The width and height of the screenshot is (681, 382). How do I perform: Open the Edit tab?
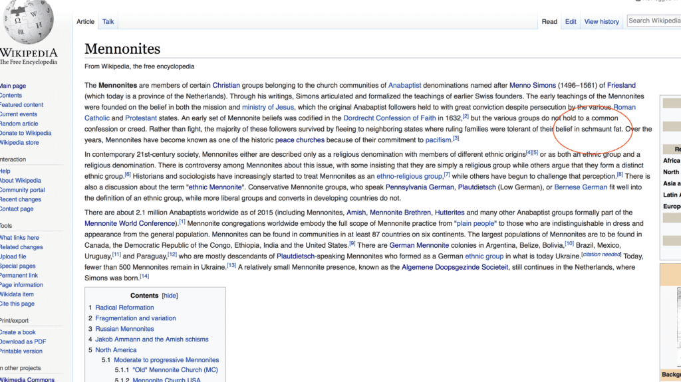click(x=571, y=21)
